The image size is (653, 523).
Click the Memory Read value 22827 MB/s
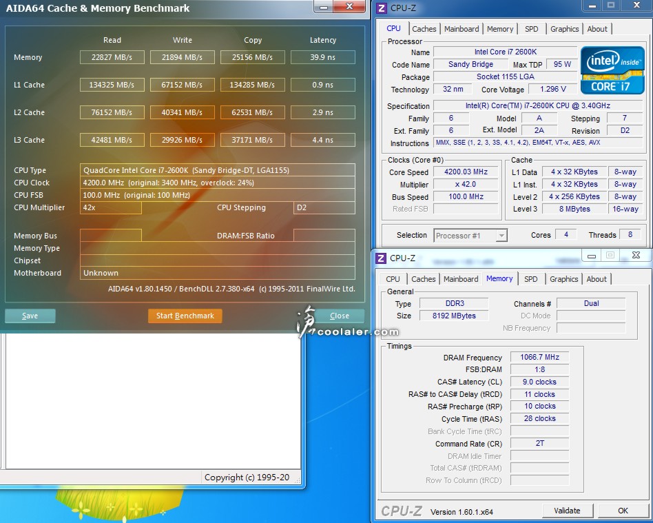[112, 57]
